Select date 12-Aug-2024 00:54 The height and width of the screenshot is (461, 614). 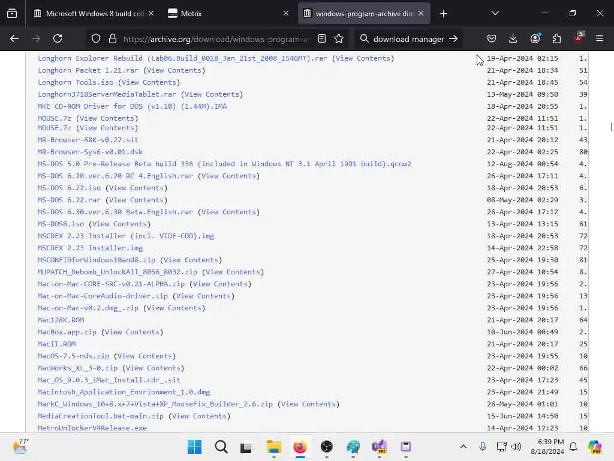522,164
